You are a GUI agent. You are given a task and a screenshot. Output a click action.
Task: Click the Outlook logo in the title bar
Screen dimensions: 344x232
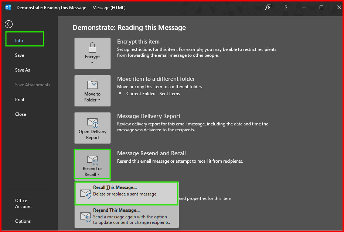tap(8, 7)
